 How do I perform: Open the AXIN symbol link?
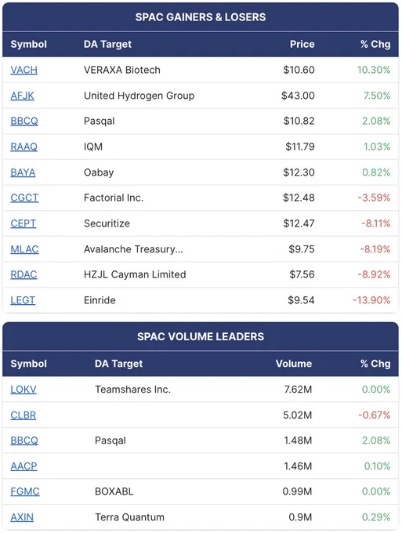(22, 517)
